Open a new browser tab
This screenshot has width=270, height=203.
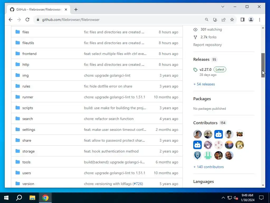[76, 10]
